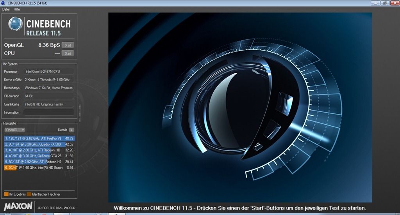The image size is (400, 215).
Task: Start the OpenGL benchmark test
Action: (x=68, y=45)
